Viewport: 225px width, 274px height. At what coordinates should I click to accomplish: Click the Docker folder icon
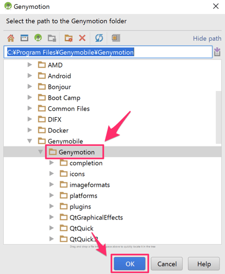click(42, 130)
